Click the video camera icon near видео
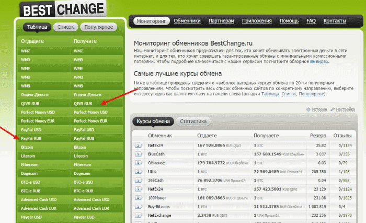This screenshot has width=366, height=223. point(312,62)
